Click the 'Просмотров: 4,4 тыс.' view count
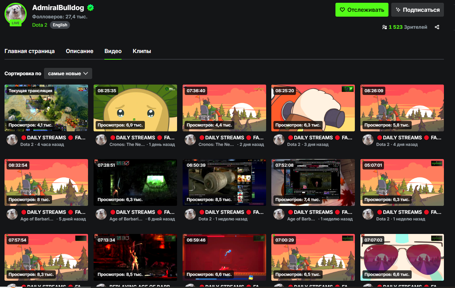Image resolution: width=455 pixels, height=288 pixels. click(209, 125)
